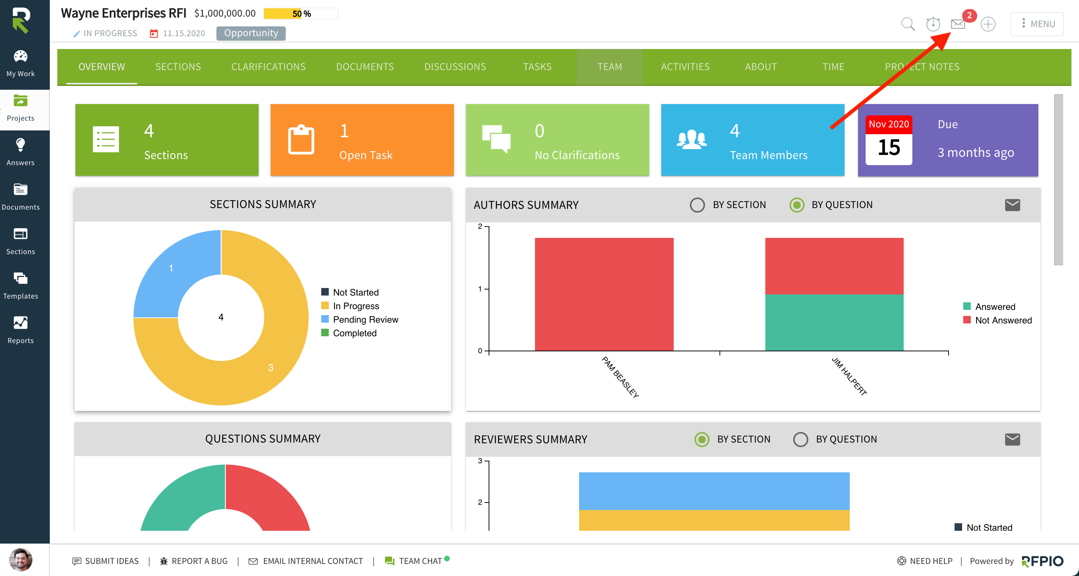The height and width of the screenshot is (576, 1079).
Task: Email the Authors Summary report
Action: coord(1012,205)
